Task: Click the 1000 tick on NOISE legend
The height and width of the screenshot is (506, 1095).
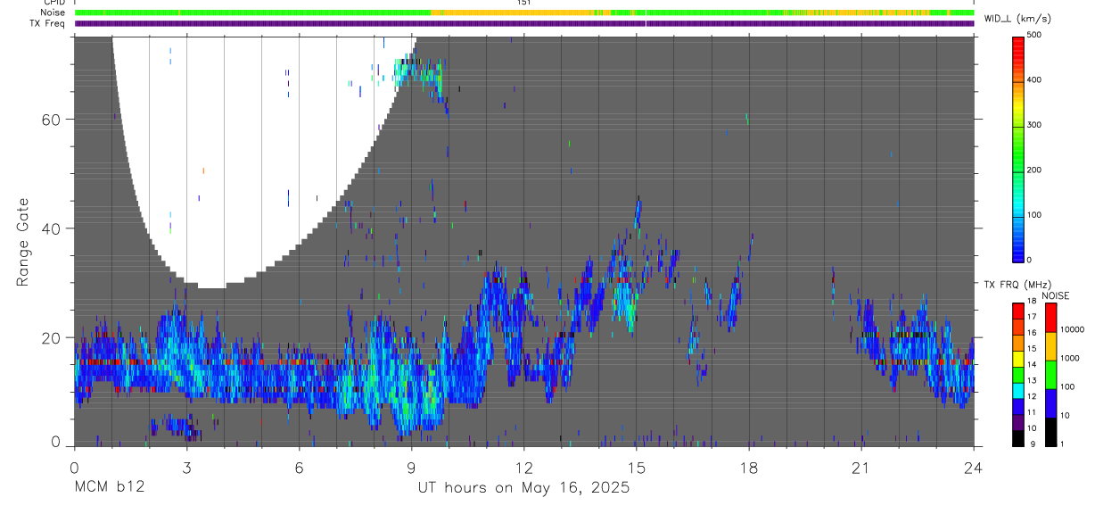Action: click(x=1070, y=359)
